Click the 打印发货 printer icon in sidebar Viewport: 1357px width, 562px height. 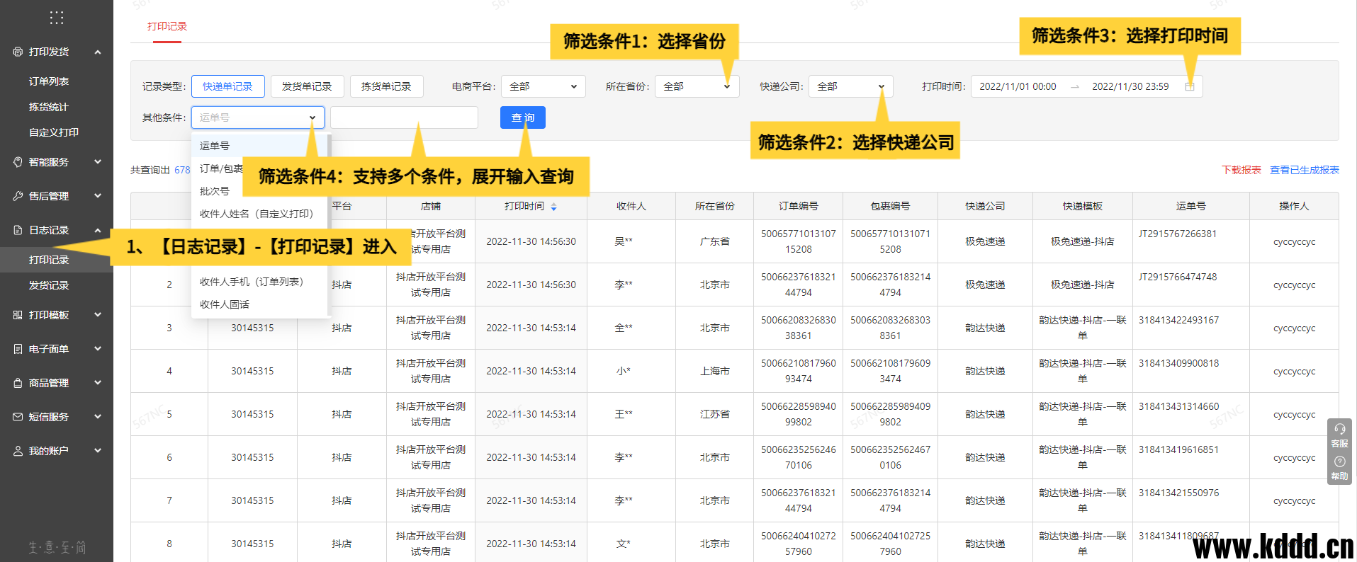pyautogui.click(x=18, y=52)
